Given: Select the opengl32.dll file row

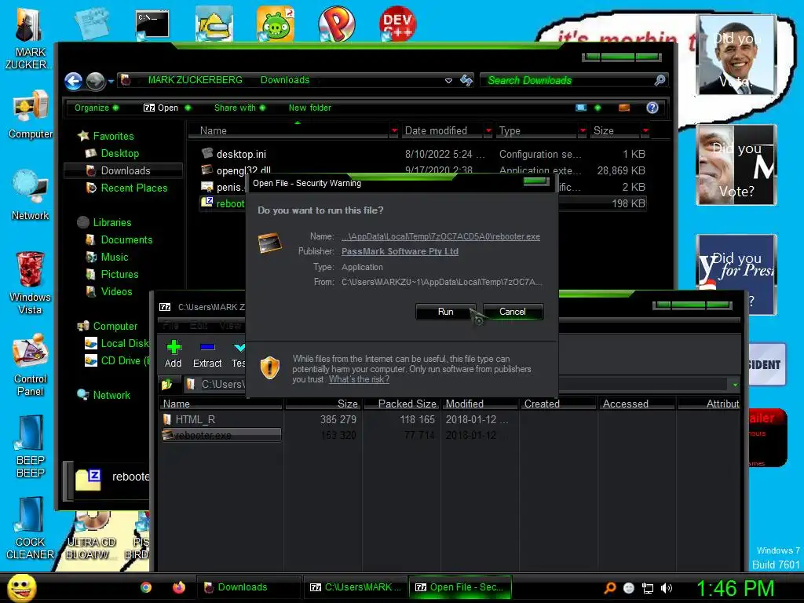Looking at the screenshot, I should coord(423,170).
